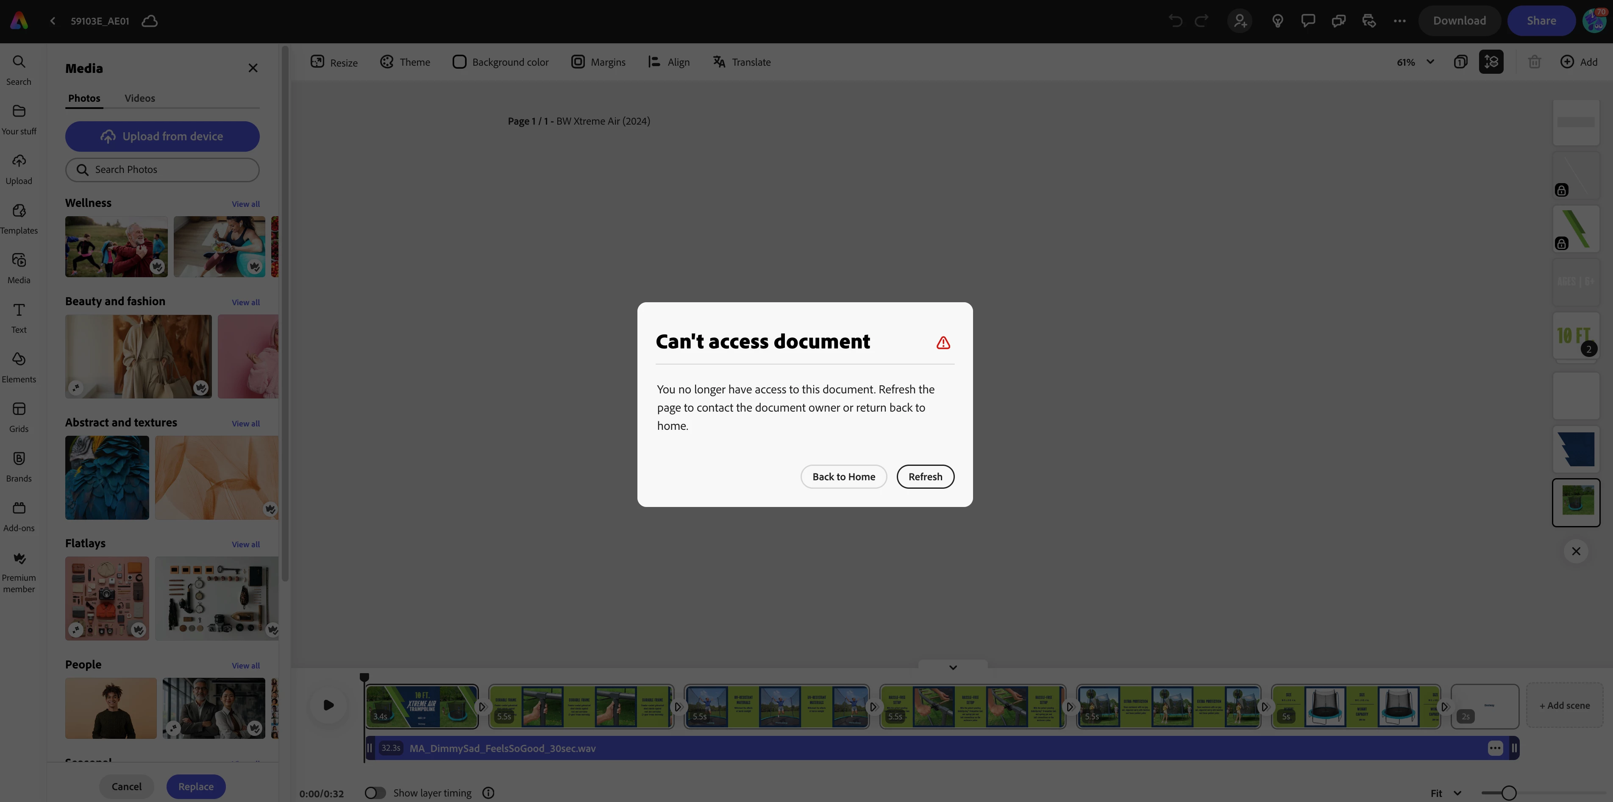This screenshot has width=1613, height=802.
Task: Open the Fit timeline zoom dropdown
Action: point(1445,793)
